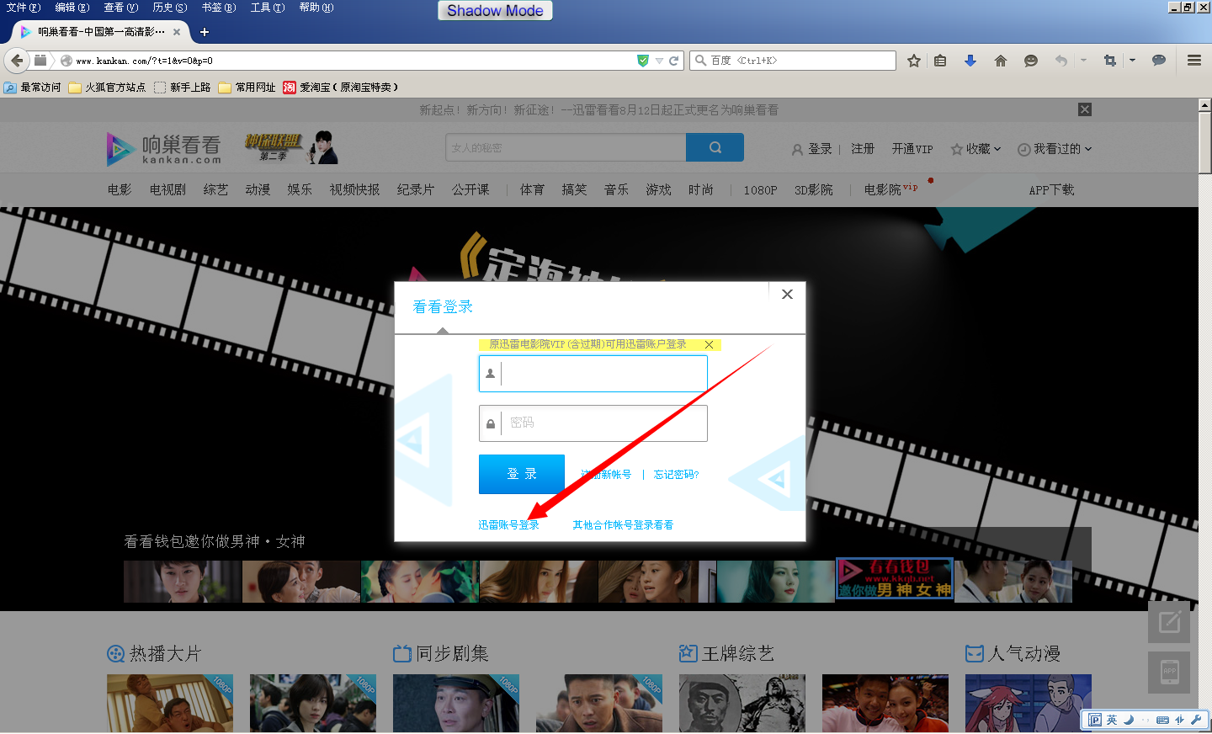
Task: Open the chat bubble toolbar icon
Action: pyautogui.click(x=1159, y=61)
